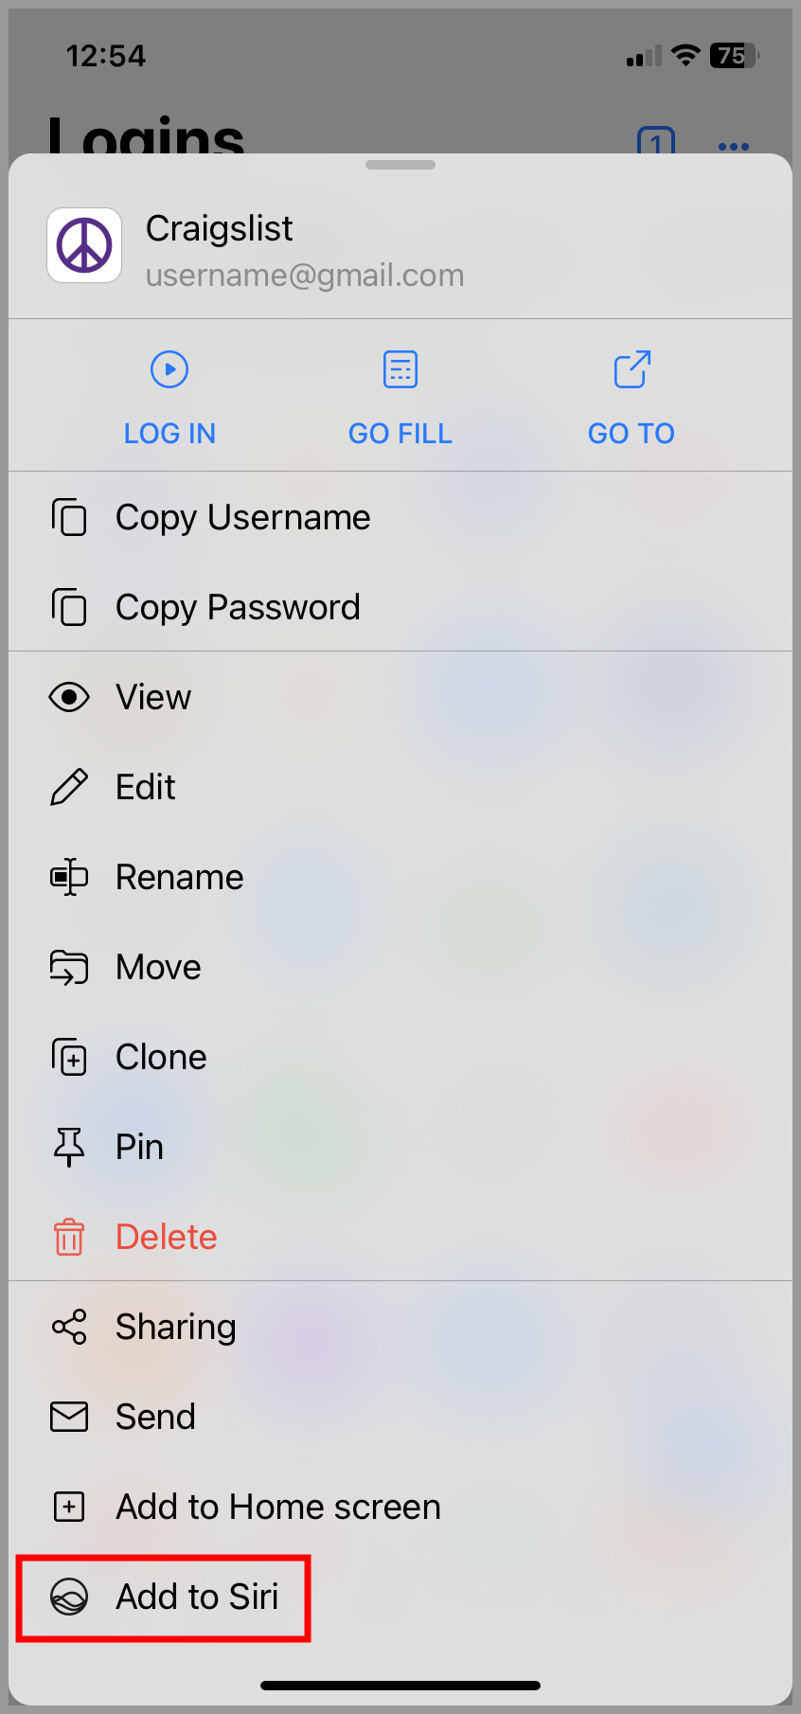Tap the Log In play icon
This screenshot has width=801, height=1714.
click(x=169, y=369)
